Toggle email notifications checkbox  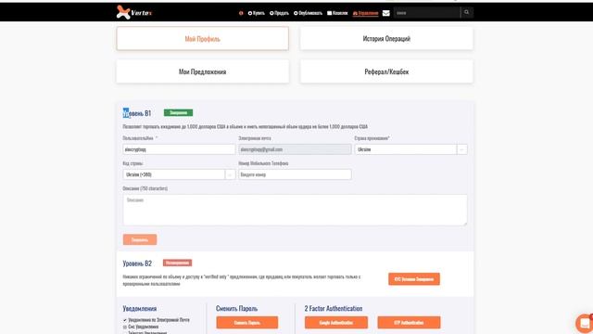coord(125,320)
